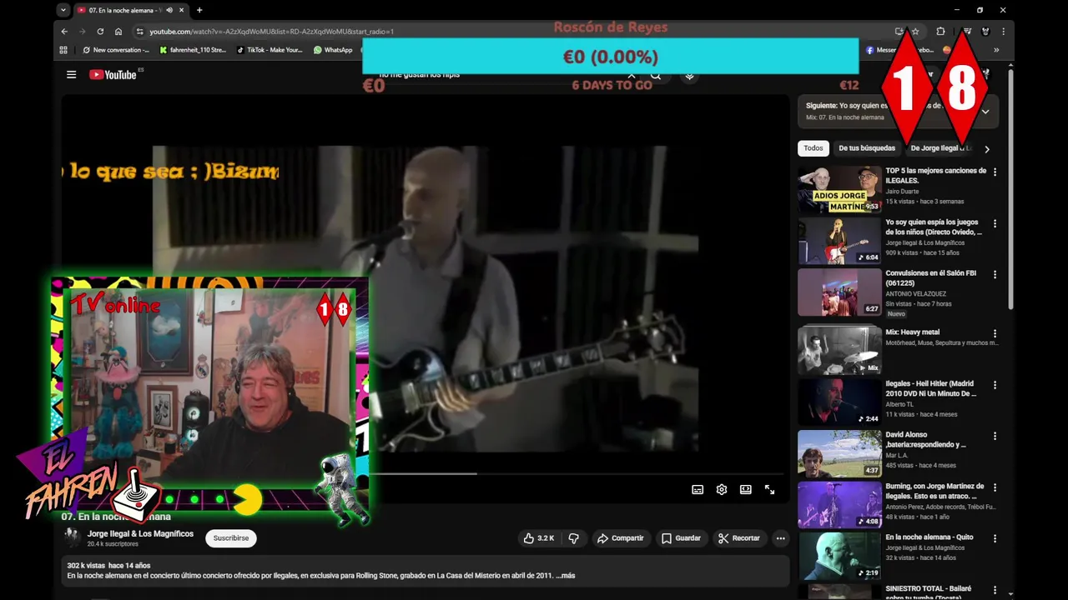
Task: Expand the description with ...más
Action: 565,576
